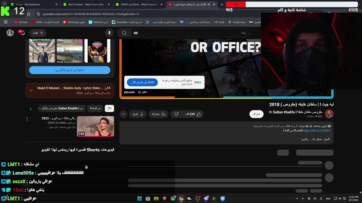
Task: Open the video's more actions menu
Action: (123, 114)
